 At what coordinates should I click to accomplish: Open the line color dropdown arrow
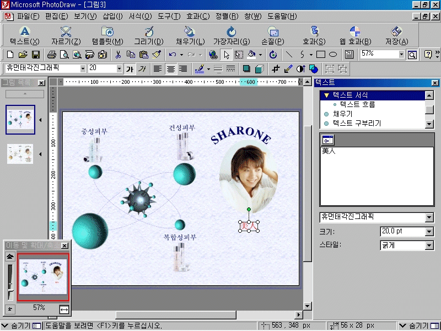[208, 68]
